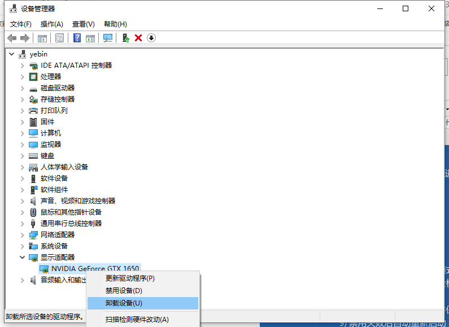The width and height of the screenshot is (449, 327).
Task: Open the 操作(A) menu
Action: tap(51, 24)
